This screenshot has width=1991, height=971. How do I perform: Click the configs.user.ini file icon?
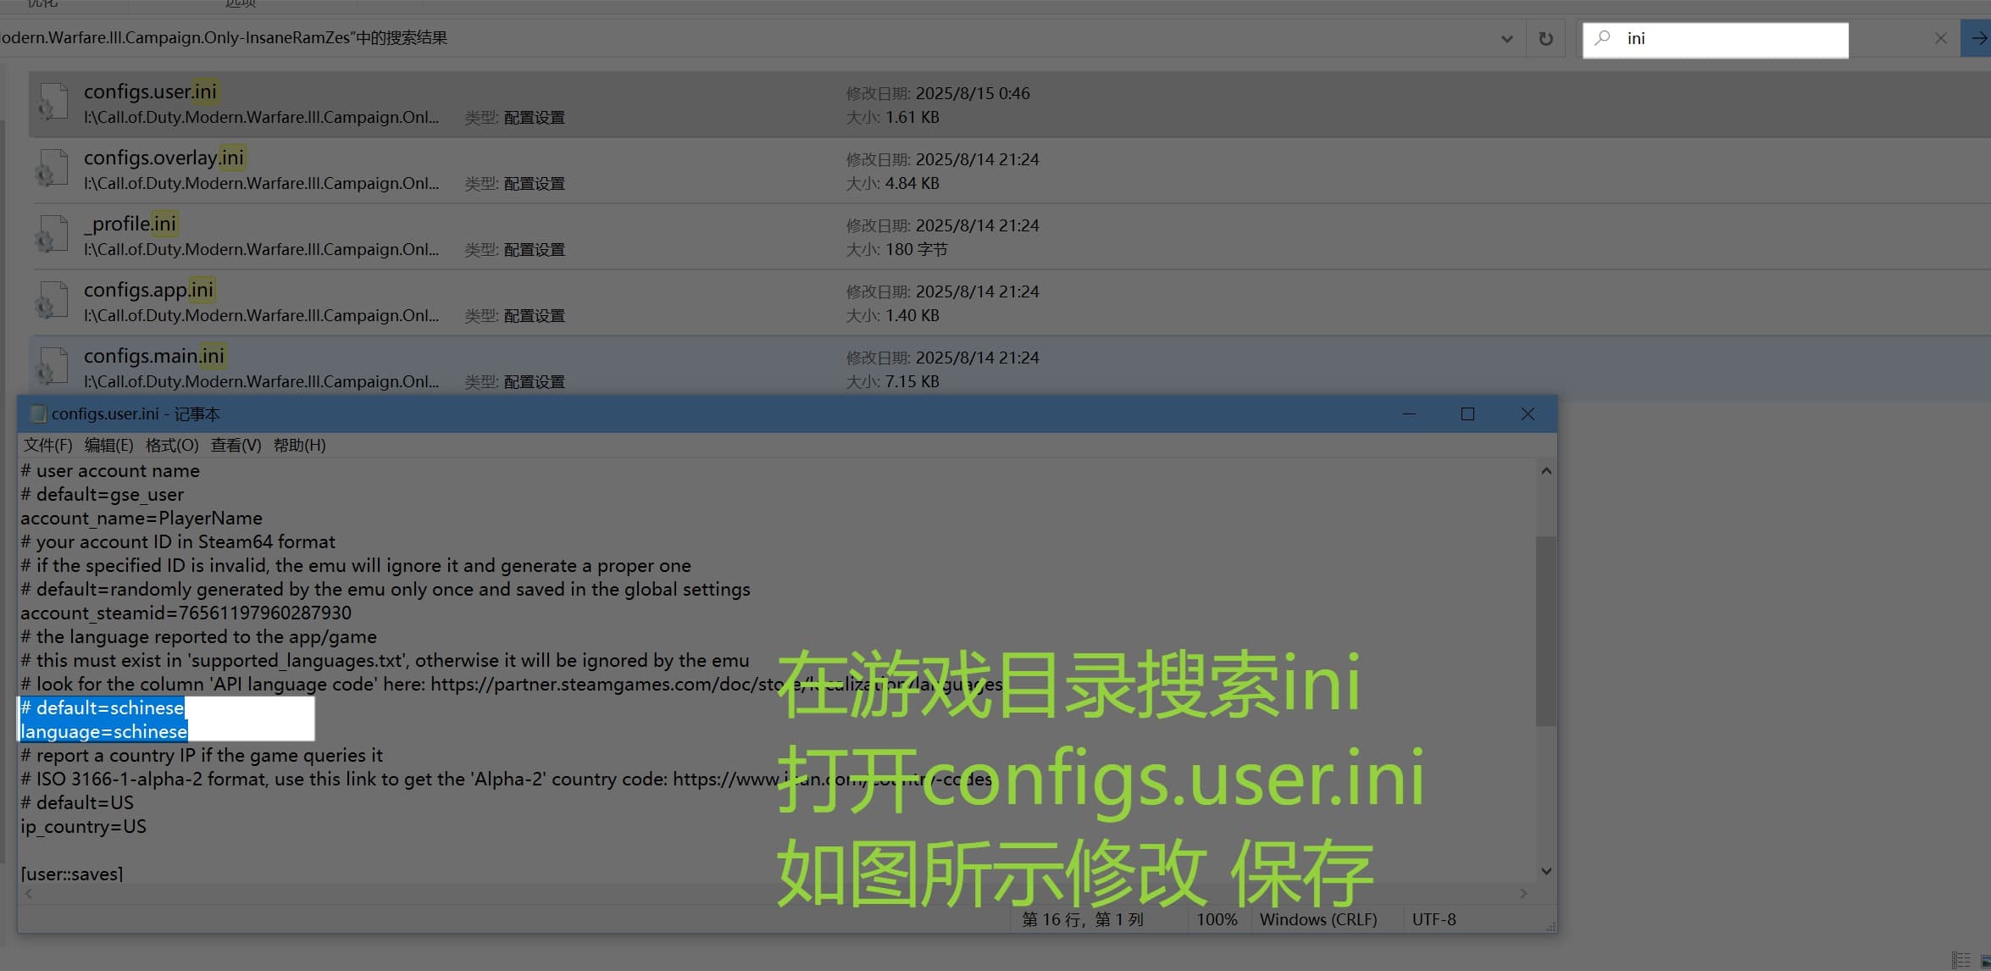tap(51, 103)
